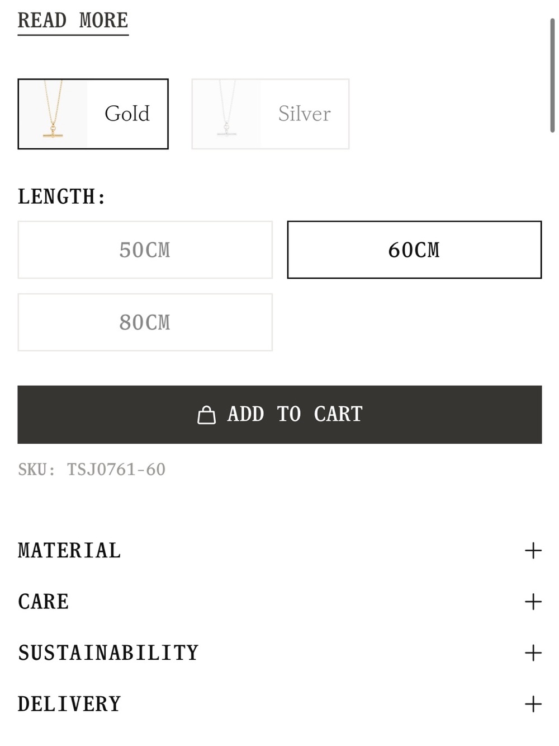Open the DELIVERY accordion heading
Viewport: 559px width, 746px height.
point(279,704)
